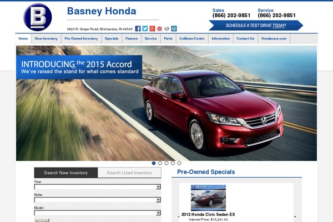Click the 2012 Civic thumbnail photo
This screenshot has height=222, width=333.
[x=208, y=198]
